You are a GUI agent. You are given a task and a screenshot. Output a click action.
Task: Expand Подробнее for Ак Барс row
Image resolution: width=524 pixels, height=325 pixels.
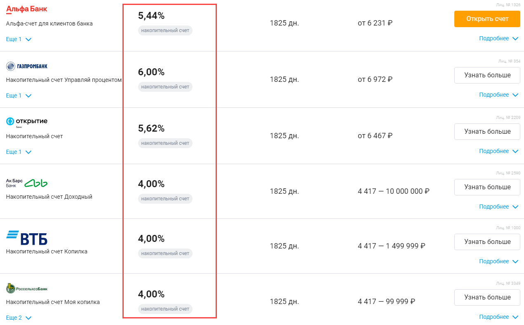[x=498, y=207]
